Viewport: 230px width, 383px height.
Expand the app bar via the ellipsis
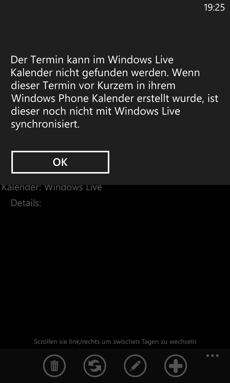(x=212, y=356)
